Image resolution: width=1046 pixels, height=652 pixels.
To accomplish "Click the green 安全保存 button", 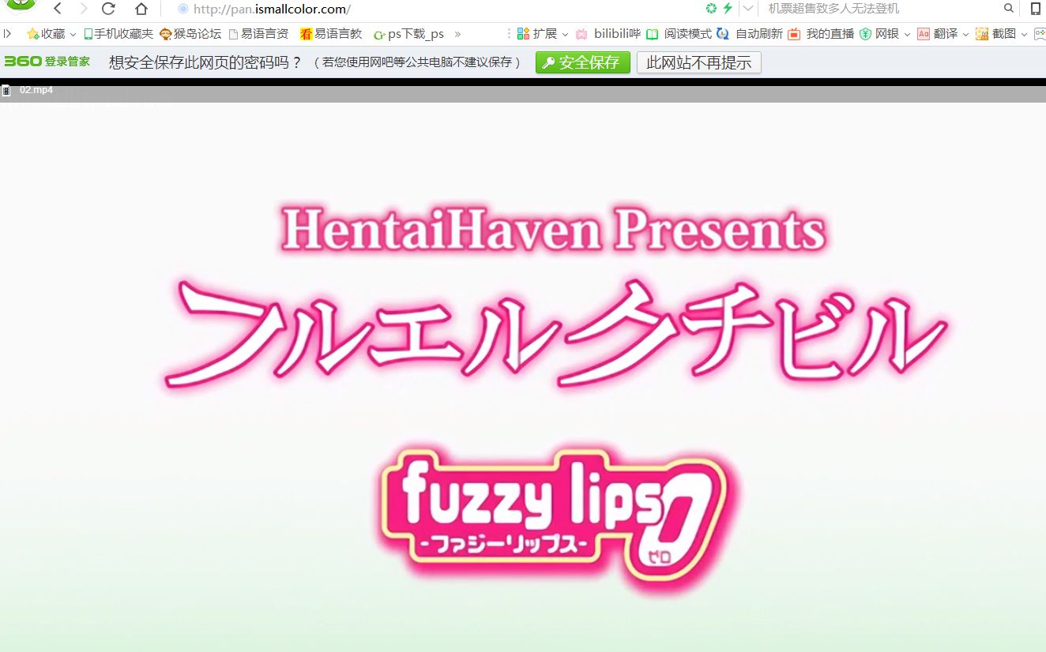I will click(582, 62).
